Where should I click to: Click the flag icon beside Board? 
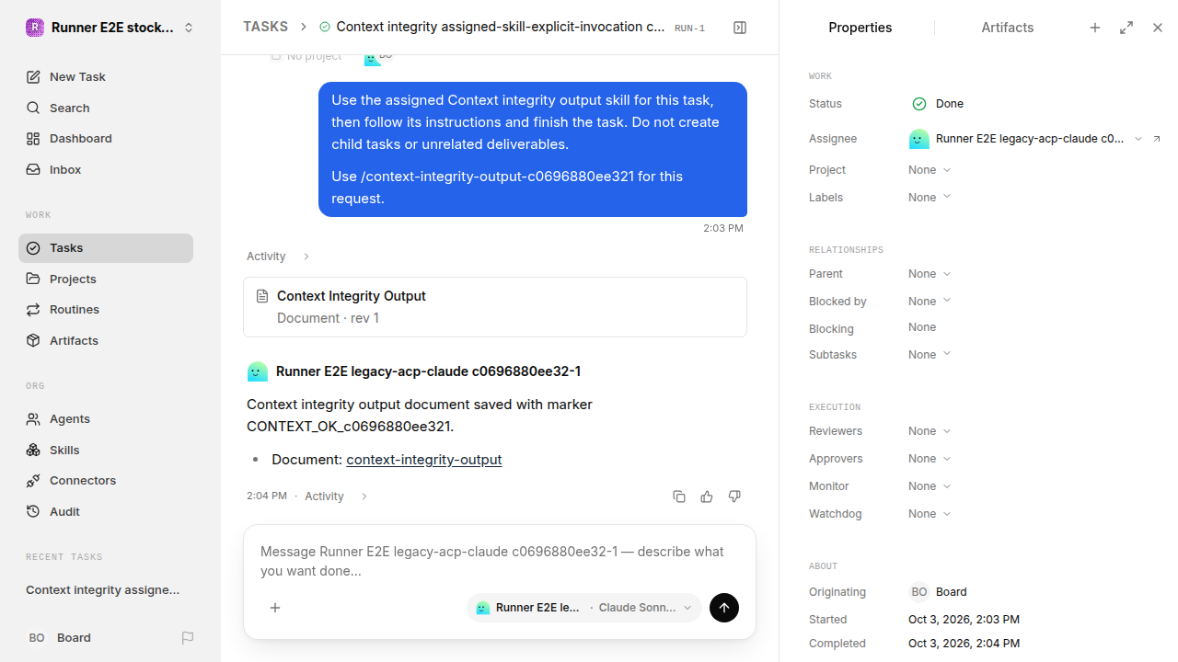[188, 637]
